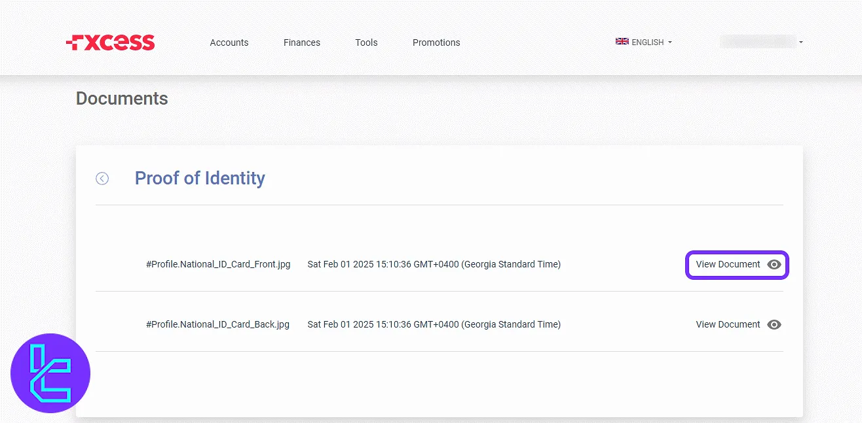Select #Profile.National_ID_Card_Back.jpg file name
Image resolution: width=862 pixels, height=423 pixels.
217,325
